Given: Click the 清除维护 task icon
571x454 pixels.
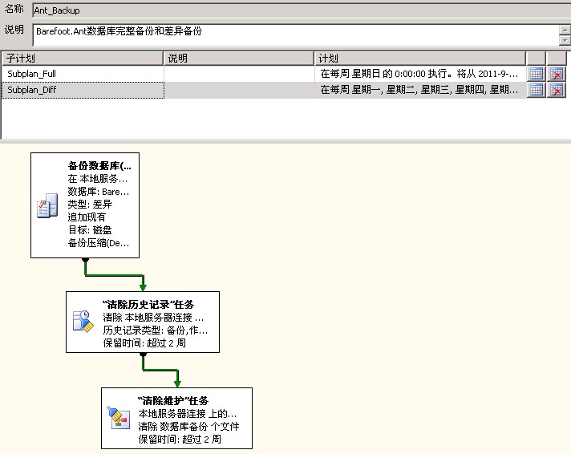Looking at the screenshot, I should (118, 416).
